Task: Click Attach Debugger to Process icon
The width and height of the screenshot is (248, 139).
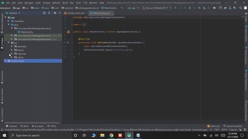Action: (x=204, y=8)
